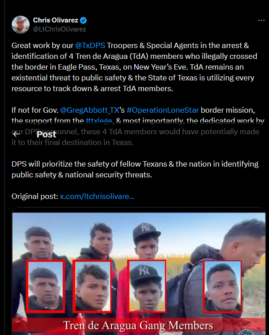Visit the @GregAbbott_TX mention link

[89, 110]
